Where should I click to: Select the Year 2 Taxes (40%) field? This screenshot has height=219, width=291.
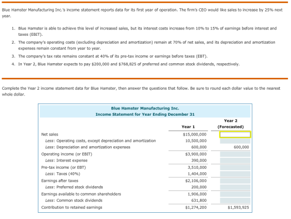click(235, 174)
